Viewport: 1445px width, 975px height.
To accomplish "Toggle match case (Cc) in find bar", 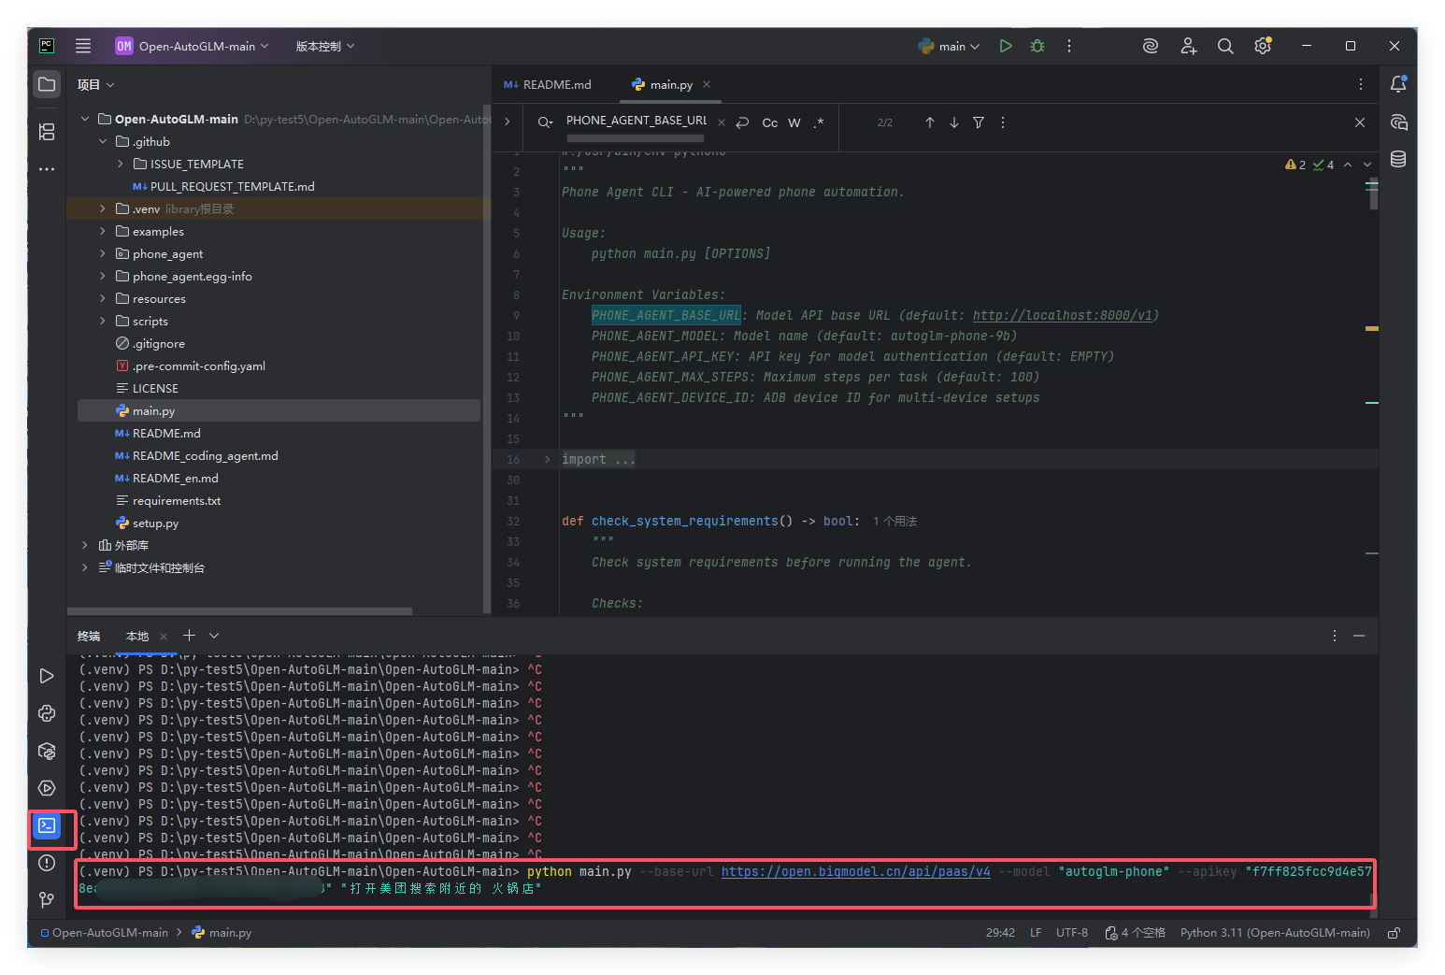I will tap(769, 122).
